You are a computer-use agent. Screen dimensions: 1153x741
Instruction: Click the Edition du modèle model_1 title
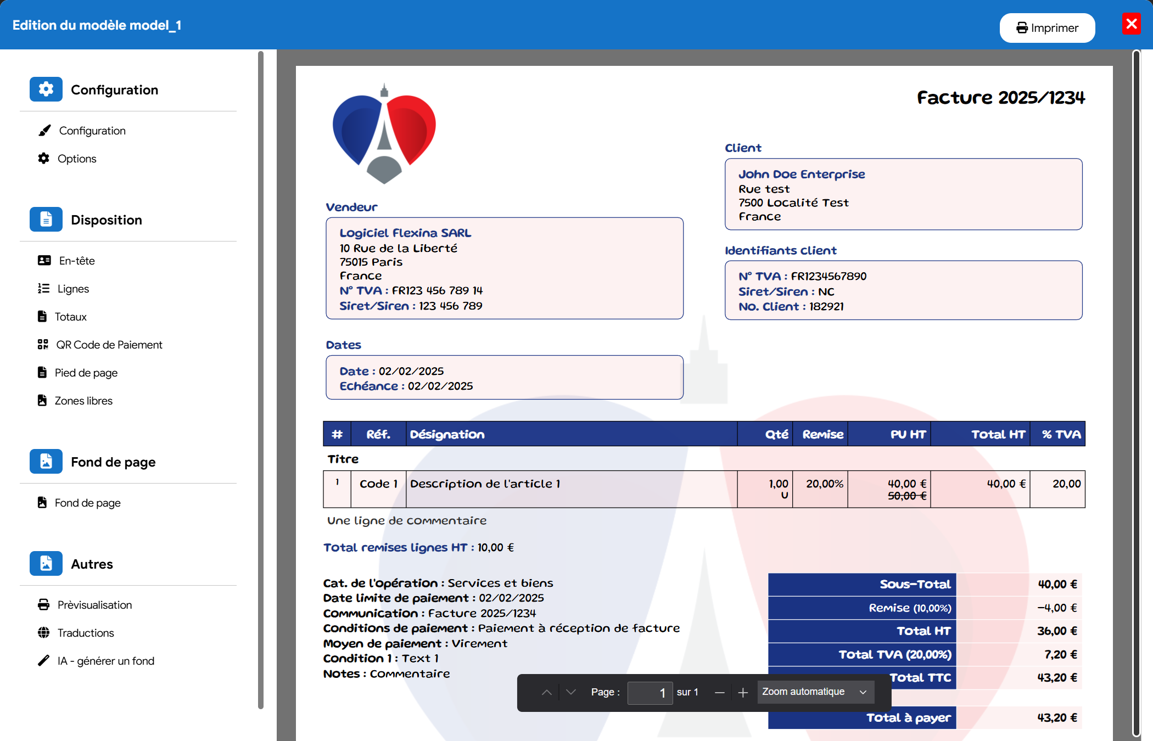(x=97, y=25)
